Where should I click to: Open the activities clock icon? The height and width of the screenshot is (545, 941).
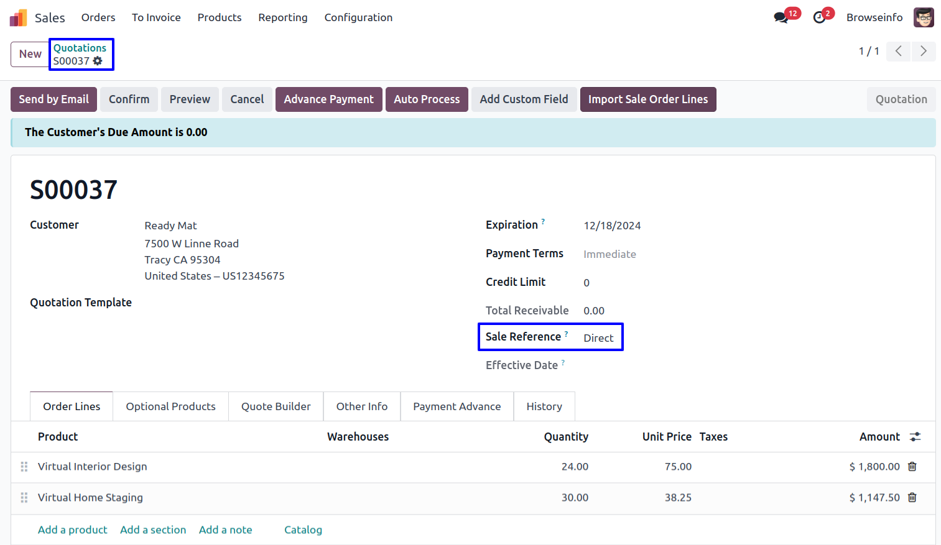819,17
